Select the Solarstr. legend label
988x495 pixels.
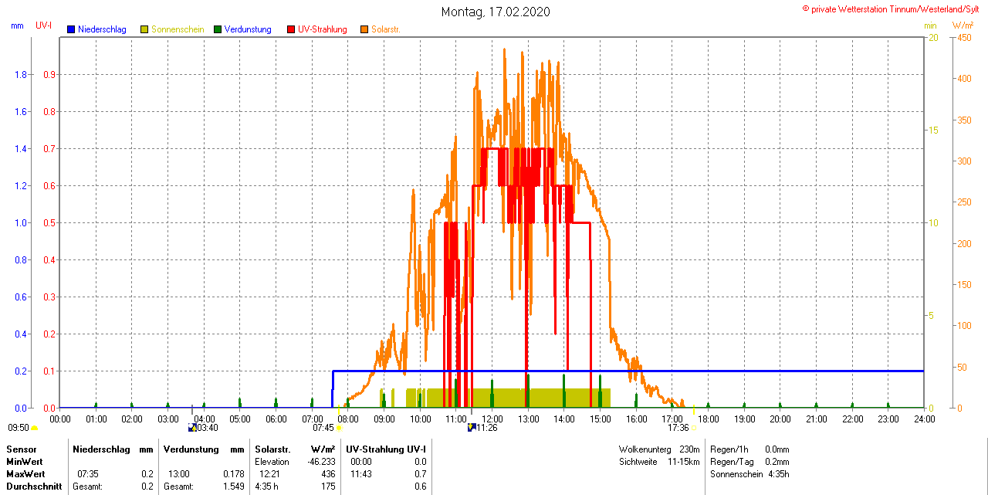pos(385,29)
